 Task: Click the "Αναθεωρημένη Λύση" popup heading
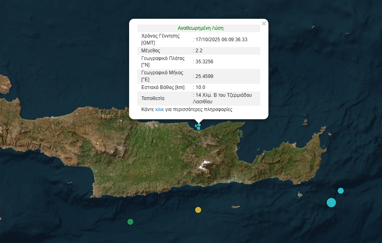coord(200,28)
